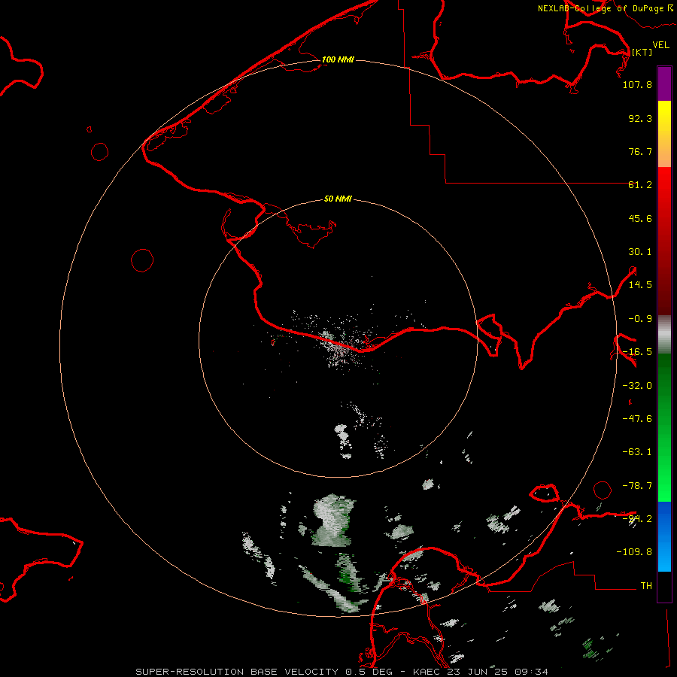Click the 76.7 velocity scale value
Image resolution: width=677 pixels, height=677 pixels.
[640, 151]
